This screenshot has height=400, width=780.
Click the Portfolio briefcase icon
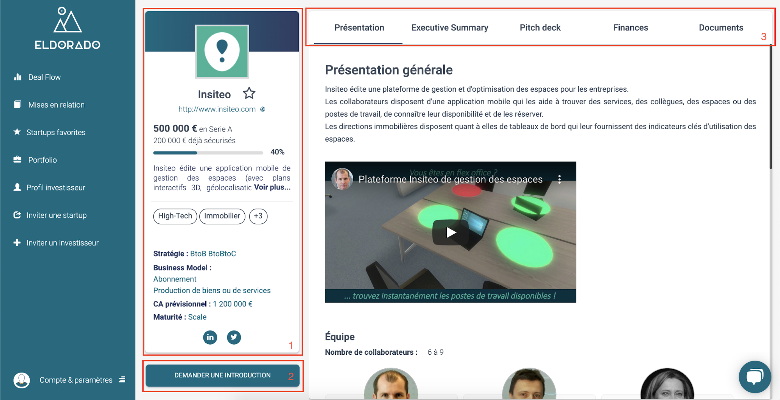17,159
